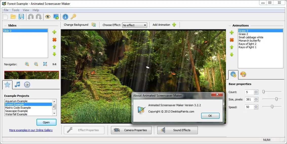Decrease the Speed value with down arrow

click(256, 108)
